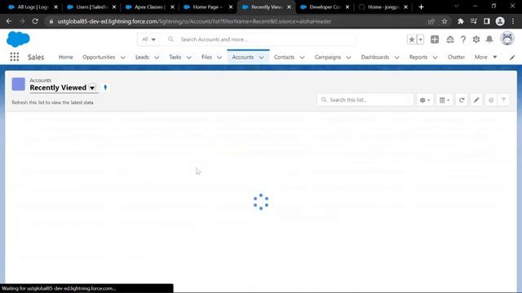This screenshot has width=522, height=293.
Task: Open Chrome profile avatar icon
Action: 500,21
